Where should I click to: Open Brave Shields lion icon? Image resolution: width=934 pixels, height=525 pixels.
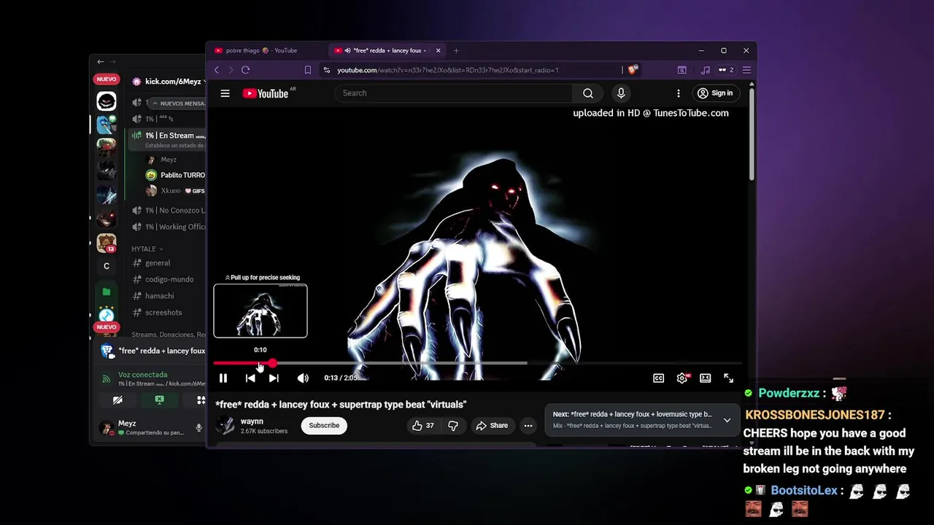coord(633,70)
